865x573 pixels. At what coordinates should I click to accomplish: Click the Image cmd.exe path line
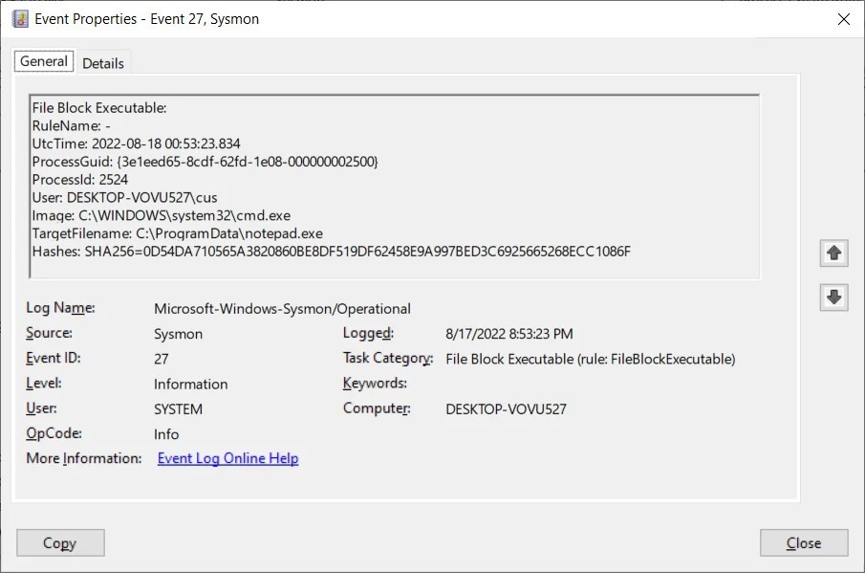(x=163, y=215)
